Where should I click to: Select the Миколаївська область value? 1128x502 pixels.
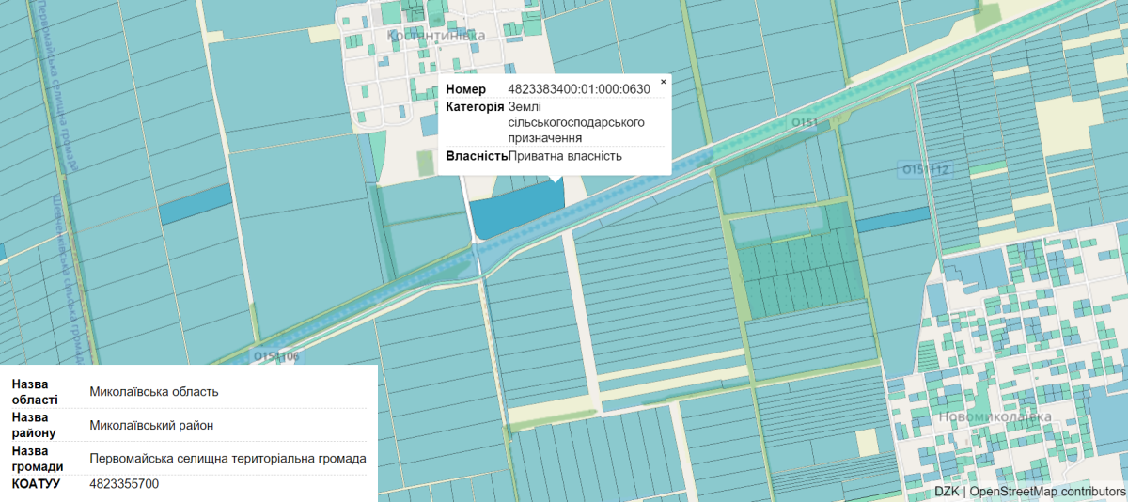pos(153,392)
